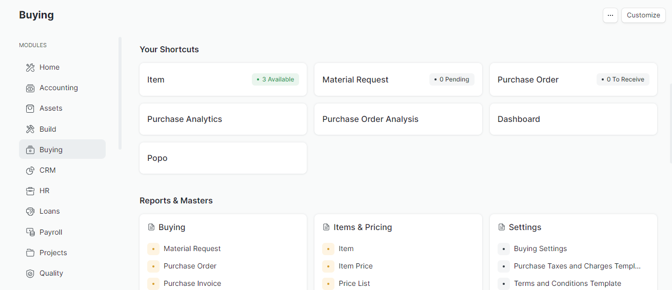Image resolution: width=672 pixels, height=290 pixels.
Task: Click the Loans module icon
Action: tap(30, 211)
